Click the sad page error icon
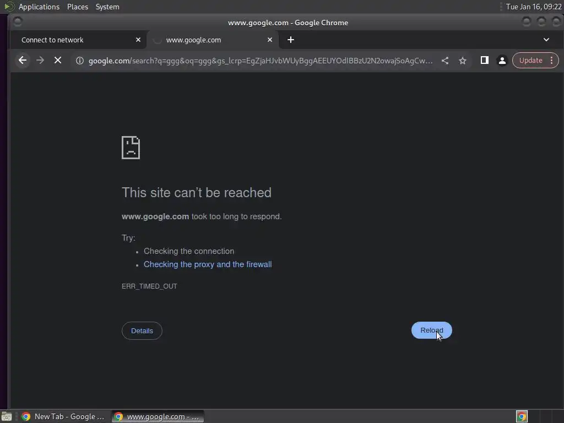Image resolution: width=564 pixels, height=423 pixels. (x=131, y=148)
